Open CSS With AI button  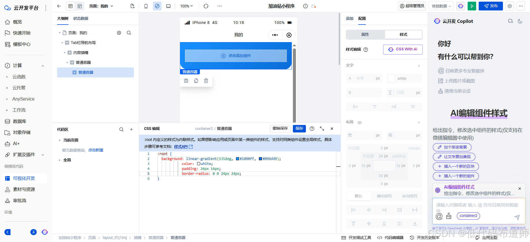pyautogui.click(x=403, y=49)
